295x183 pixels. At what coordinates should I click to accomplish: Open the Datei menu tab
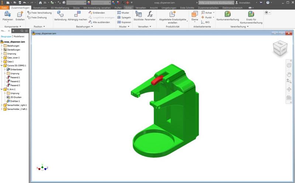pos(4,8)
